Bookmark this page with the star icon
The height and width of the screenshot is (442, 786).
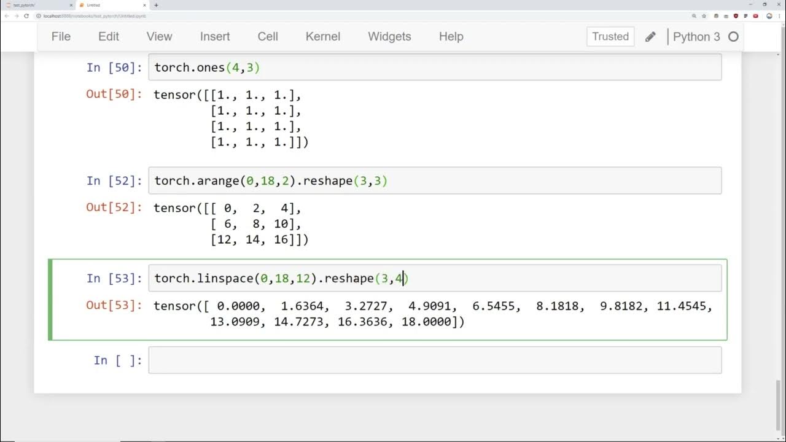pos(704,16)
